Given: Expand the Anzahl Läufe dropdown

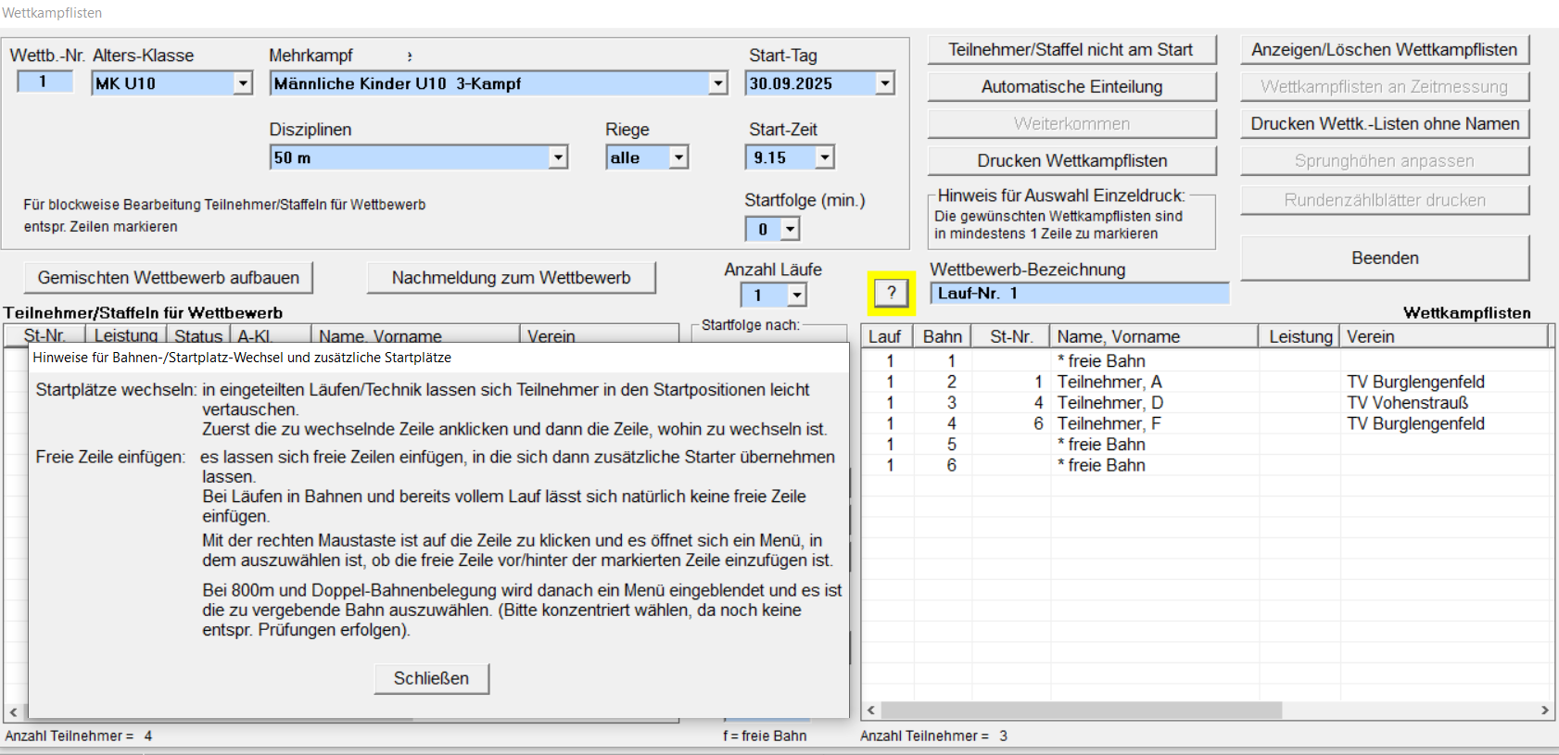Looking at the screenshot, I should [796, 296].
